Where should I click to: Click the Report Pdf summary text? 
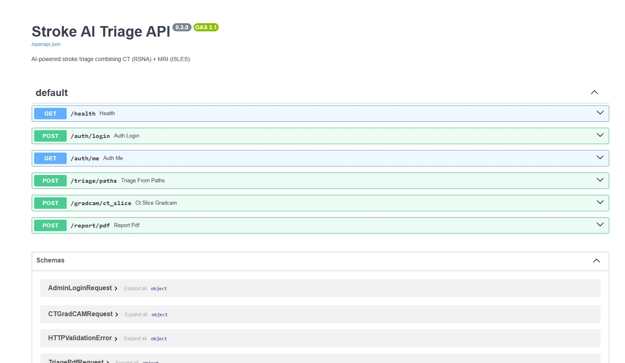click(x=127, y=225)
